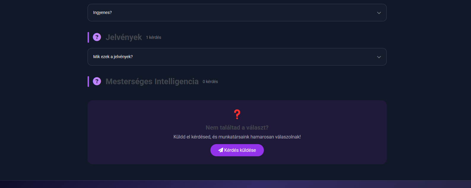Open the "Mik ezek a jelvények?" question
Screen dimensions: 471x188
point(113,57)
